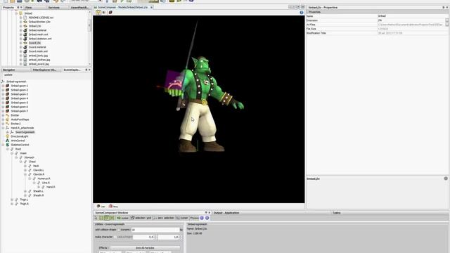Collapse the Stomach bone node
450x253 pixels.
click(16, 157)
